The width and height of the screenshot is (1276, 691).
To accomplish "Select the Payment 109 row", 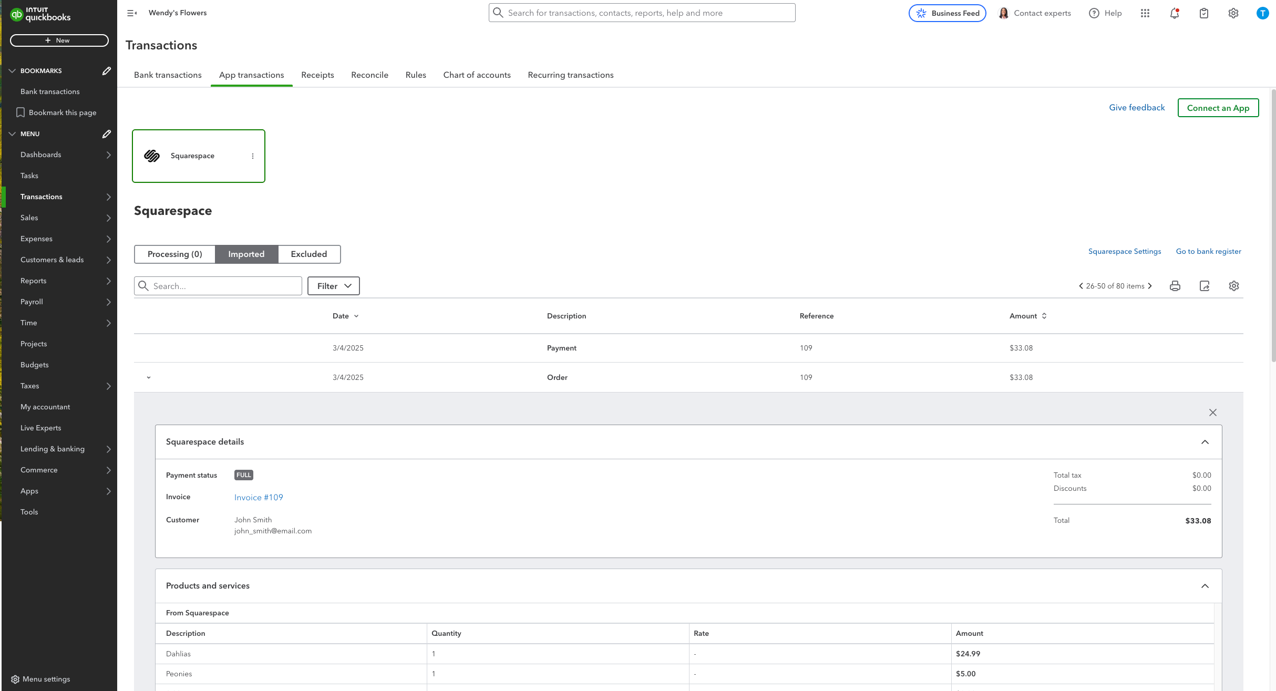I will click(688, 348).
